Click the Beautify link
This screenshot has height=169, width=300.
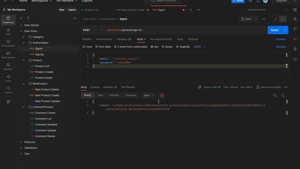click(281, 47)
